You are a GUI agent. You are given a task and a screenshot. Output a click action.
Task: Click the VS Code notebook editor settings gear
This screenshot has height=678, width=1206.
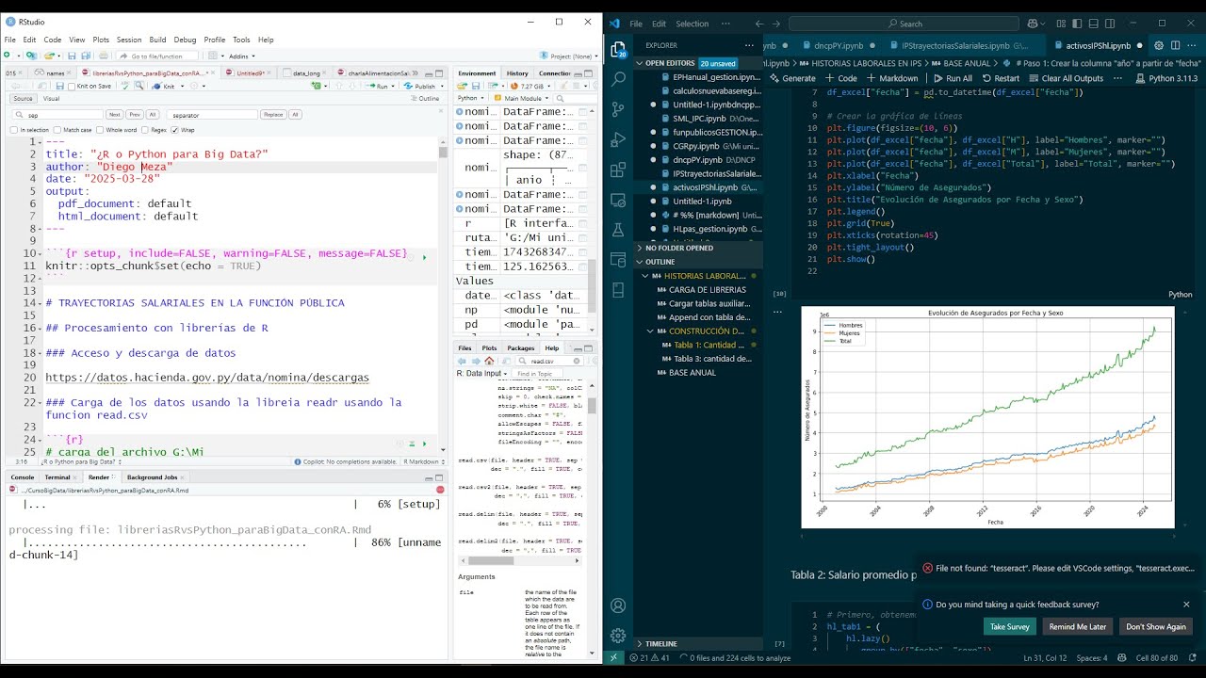pos(1159,45)
